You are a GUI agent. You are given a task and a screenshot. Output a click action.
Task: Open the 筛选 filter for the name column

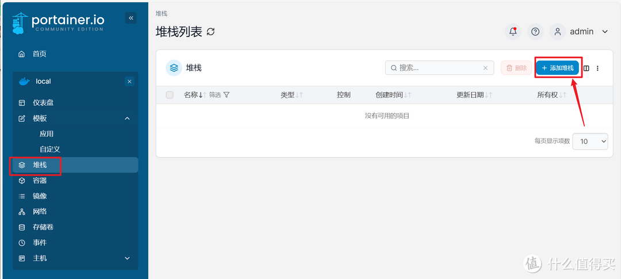point(220,95)
